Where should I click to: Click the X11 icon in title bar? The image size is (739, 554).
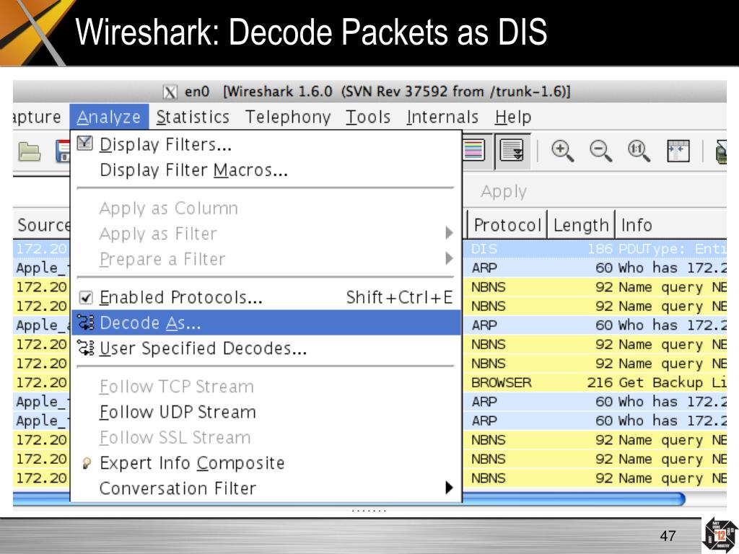click(x=170, y=92)
